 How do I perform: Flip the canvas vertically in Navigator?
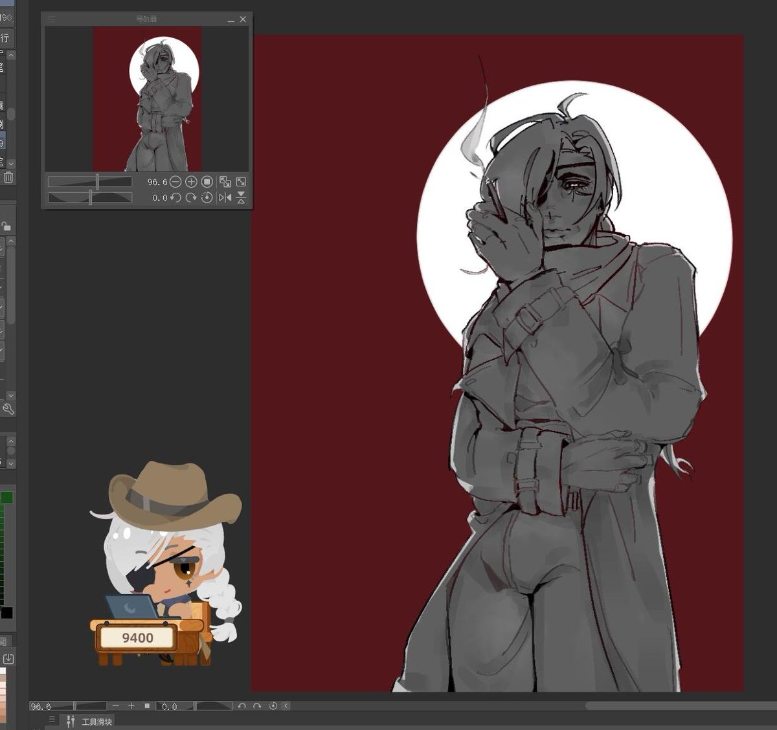(241, 197)
